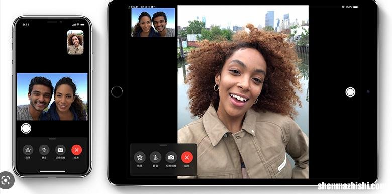End the call on the iPhone
The height and width of the screenshot is (194, 392).
click(x=77, y=150)
